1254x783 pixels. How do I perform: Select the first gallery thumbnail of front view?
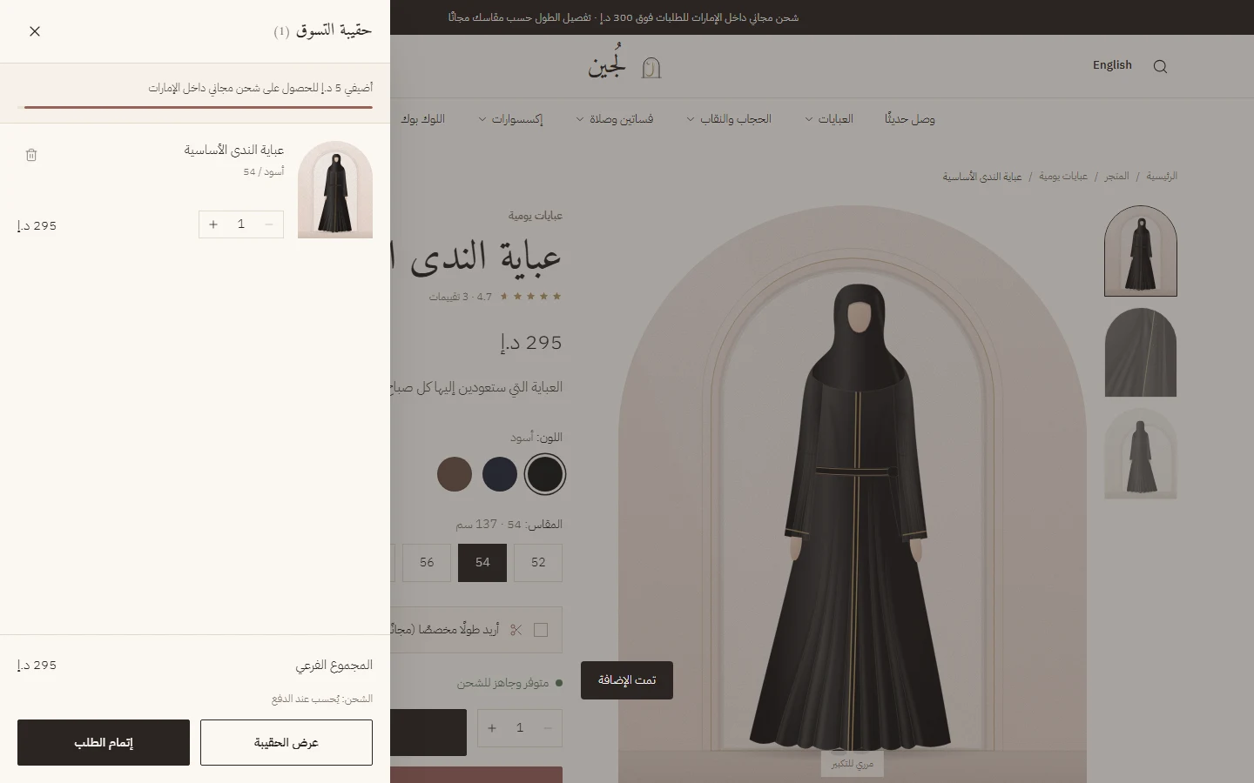point(1141,251)
